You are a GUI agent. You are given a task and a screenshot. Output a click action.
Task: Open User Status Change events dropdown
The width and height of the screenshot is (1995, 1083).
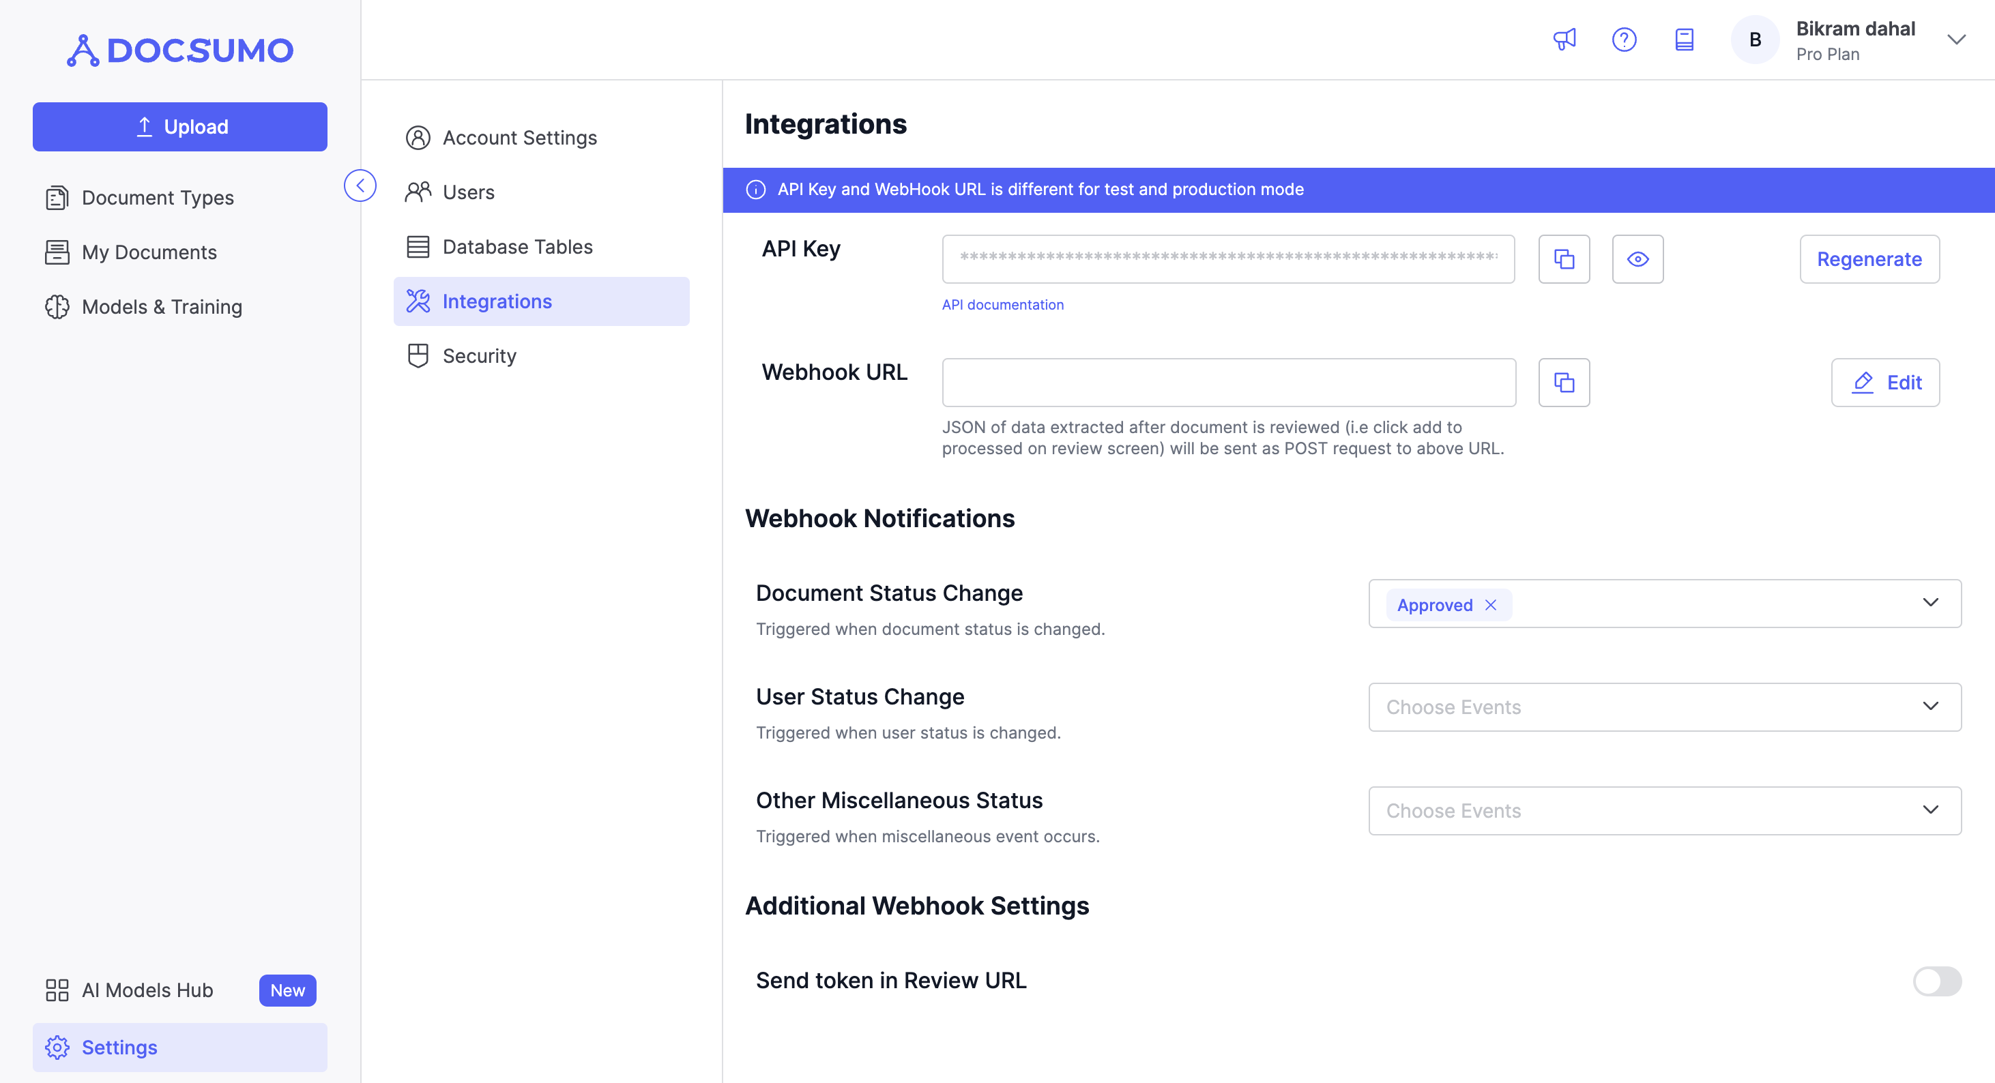coord(1663,707)
